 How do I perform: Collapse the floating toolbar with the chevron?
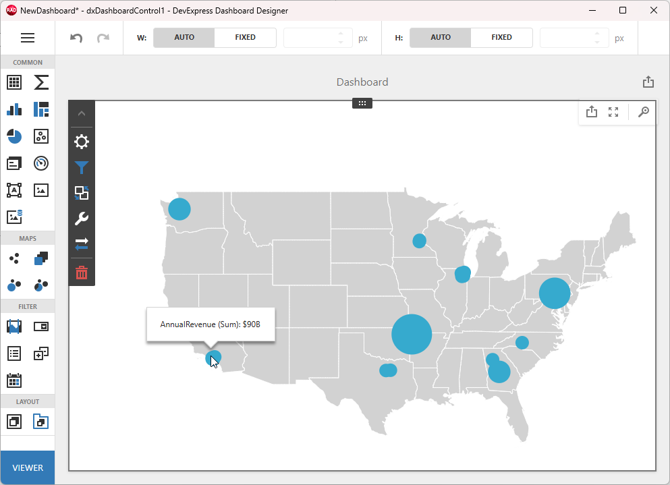coord(82,113)
